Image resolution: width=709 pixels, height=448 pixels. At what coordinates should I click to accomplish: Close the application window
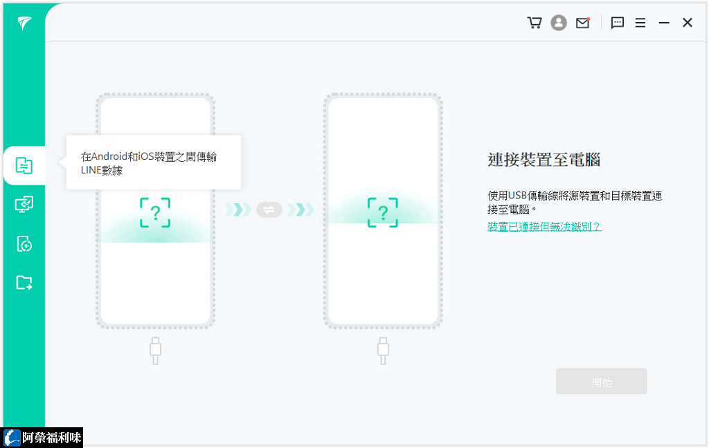[688, 23]
